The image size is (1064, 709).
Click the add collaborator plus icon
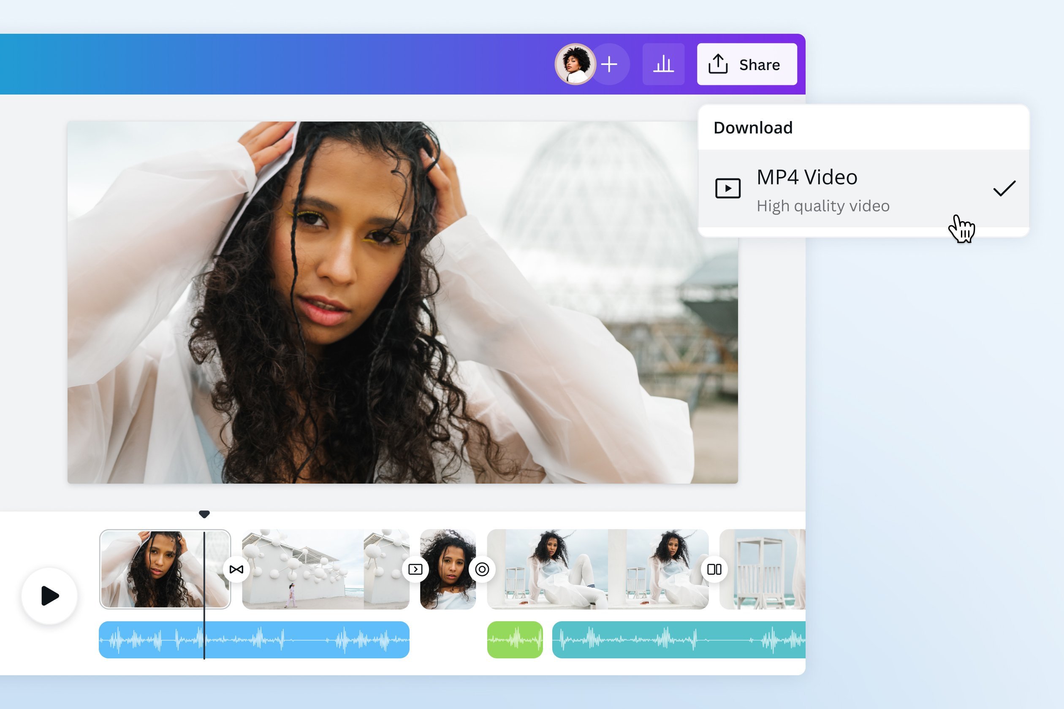click(x=610, y=63)
